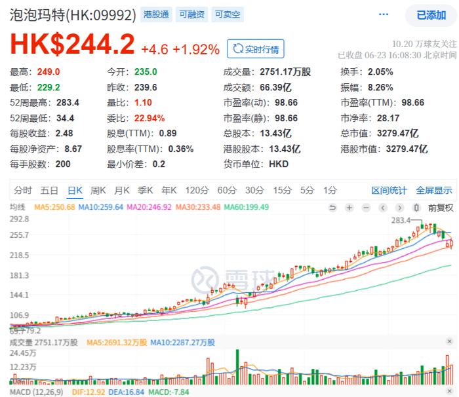The image size is (459, 397).
Task: Click the MA10:2287.27万股 volume label
Action: (x=183, y=342)
